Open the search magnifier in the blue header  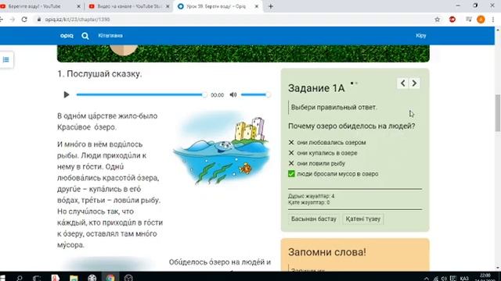click(85, 36)
